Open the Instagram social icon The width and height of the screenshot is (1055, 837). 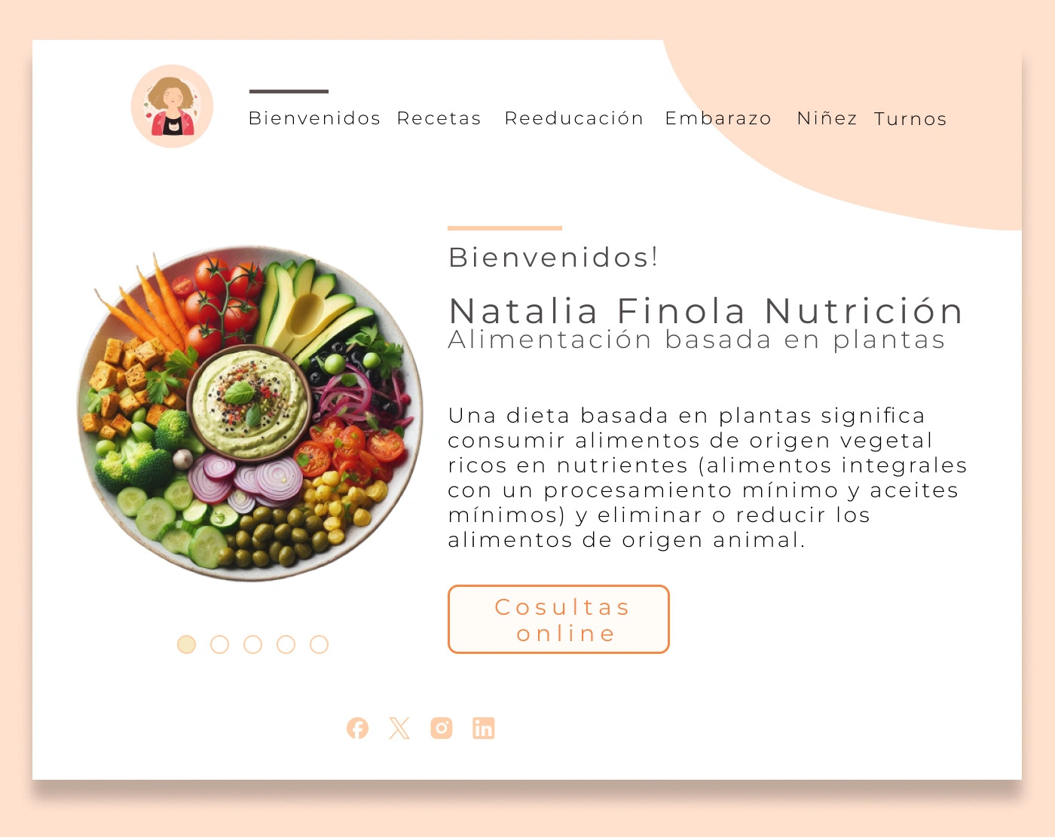pos(442,729)
